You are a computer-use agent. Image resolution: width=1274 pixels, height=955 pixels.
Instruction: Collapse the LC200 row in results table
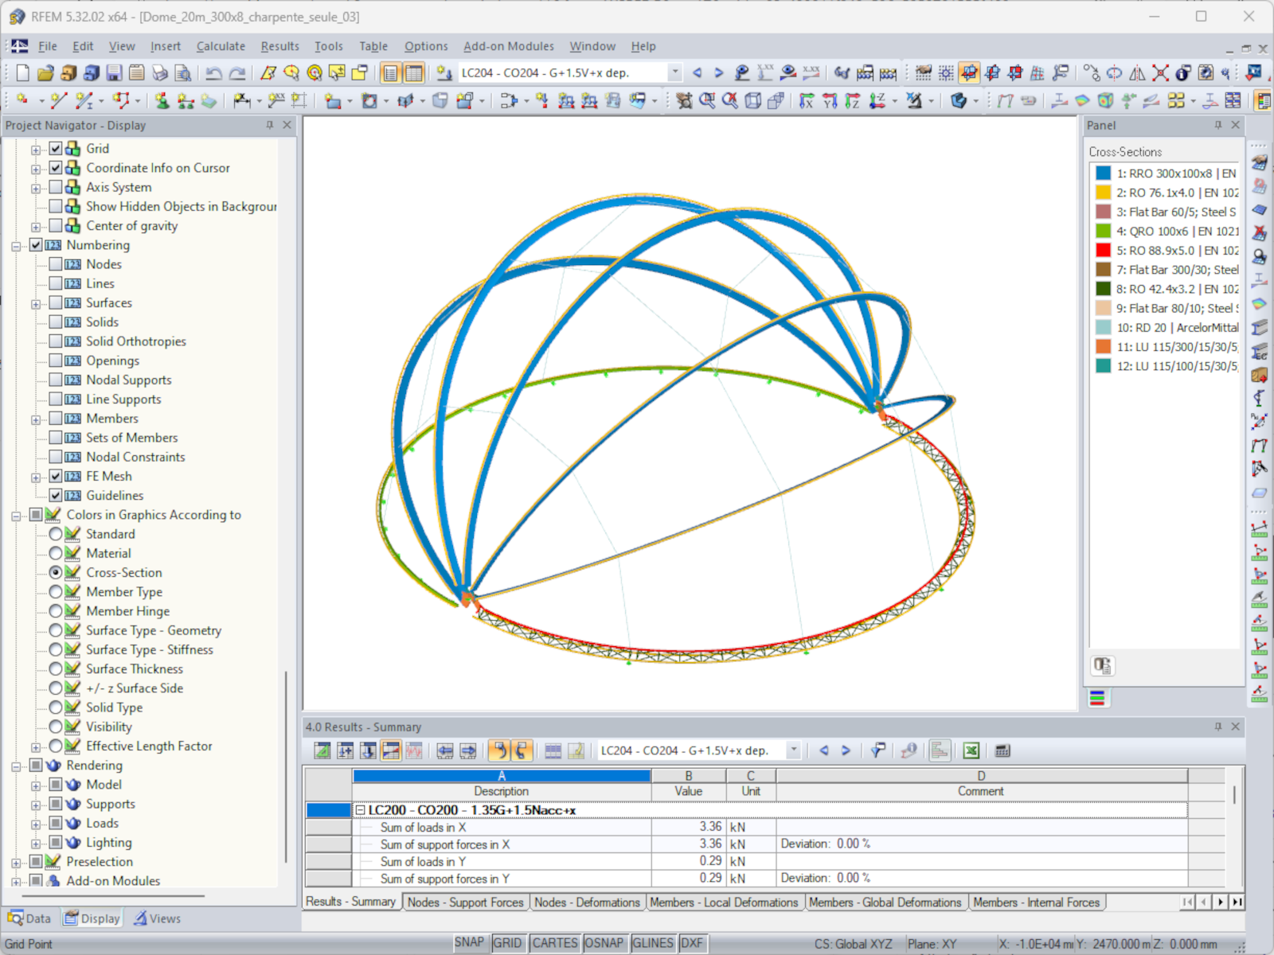[360, 810]
